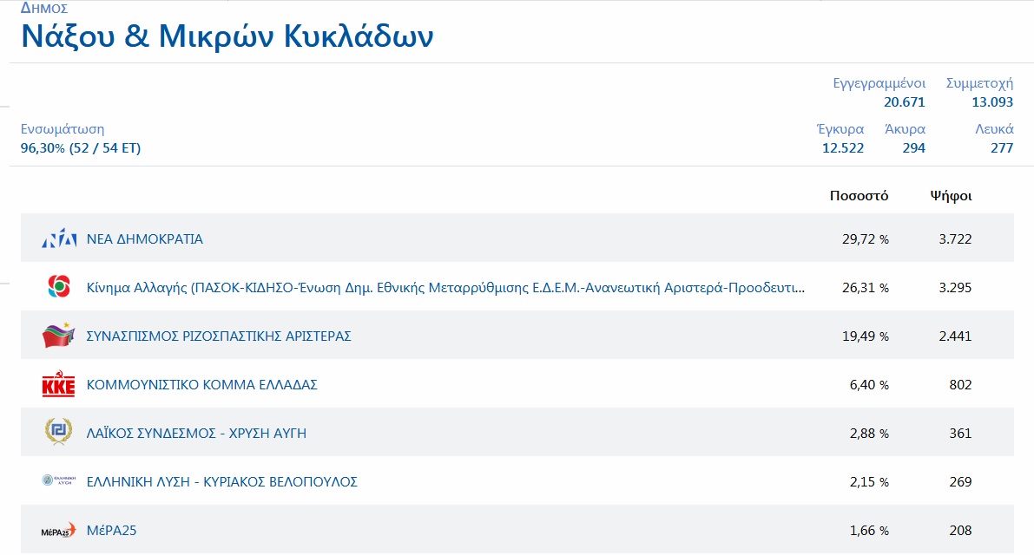Screen dimensions: 1034x555
Task: Open ΚΟΜΜΟΥΝΙΣΤΙΚΟ ΚΟΜΜΑ ΕΛΛΑΔΑΣ party link
Action: [202, 385]
